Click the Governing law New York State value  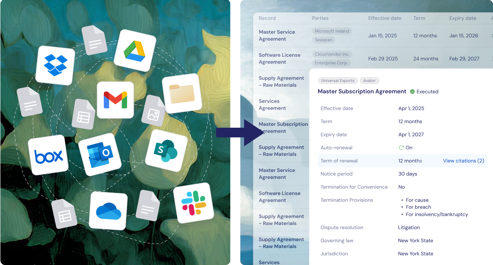(415, 241)
